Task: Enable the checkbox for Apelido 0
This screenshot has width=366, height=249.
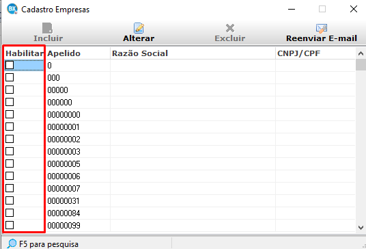Action: [10, 65]
